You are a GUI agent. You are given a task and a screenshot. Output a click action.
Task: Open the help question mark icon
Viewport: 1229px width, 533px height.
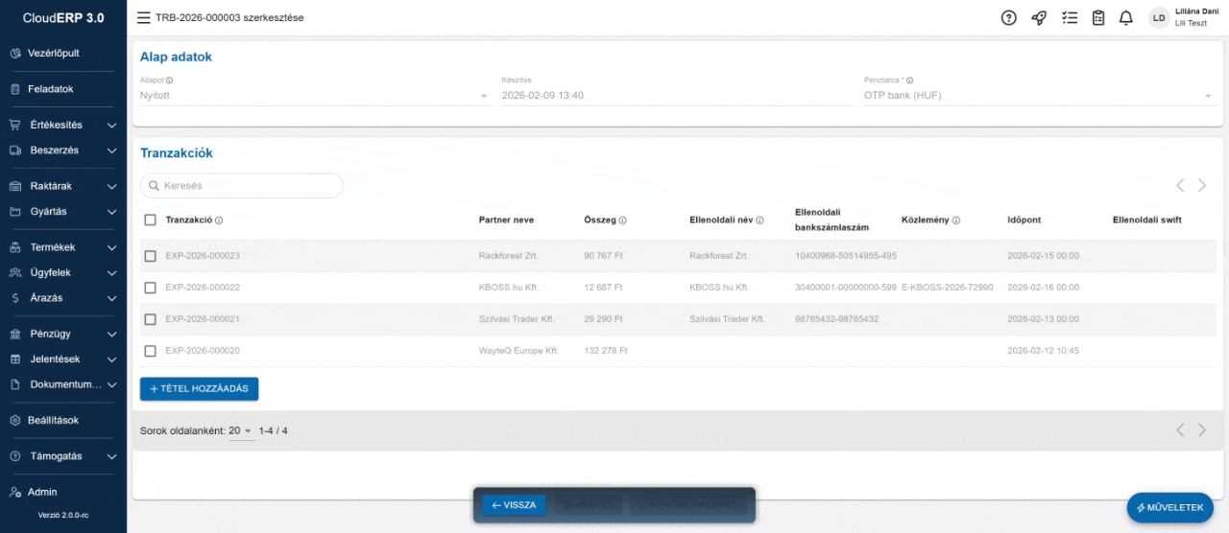point(1008,18)
